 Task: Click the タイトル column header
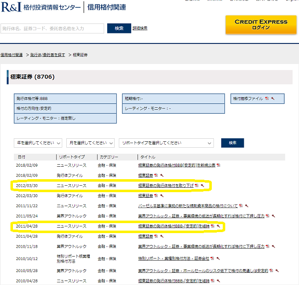coord(148,157)
